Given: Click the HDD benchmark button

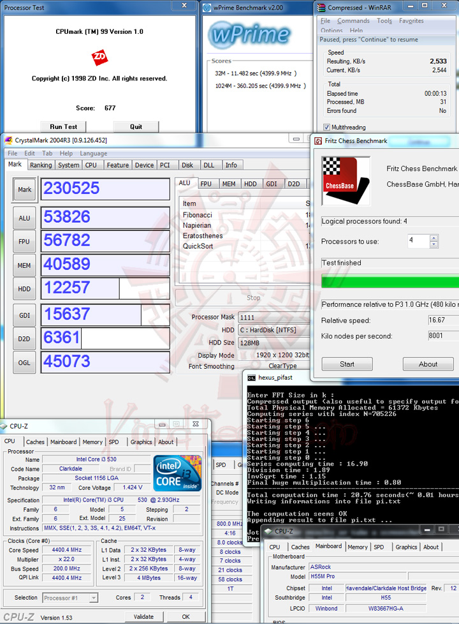Looking at the screenshot, I should pos(24,289).
